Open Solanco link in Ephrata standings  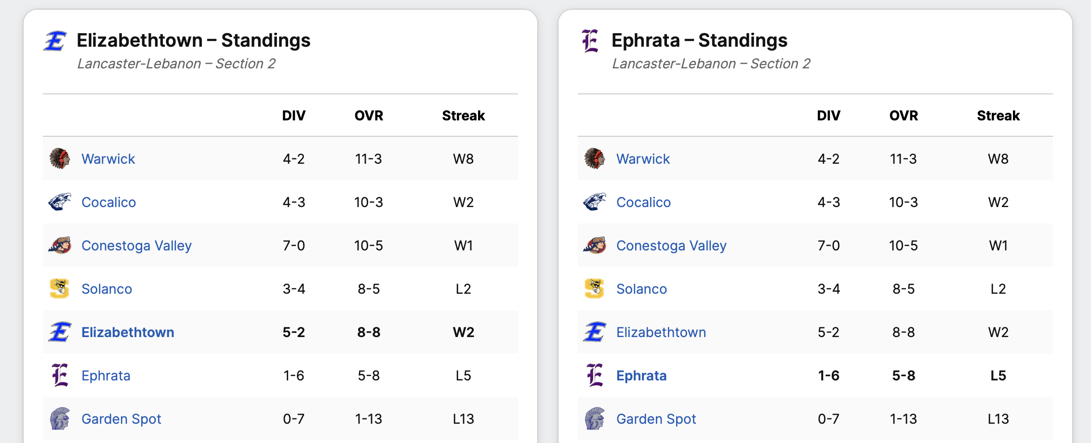[x=641, y=289]
